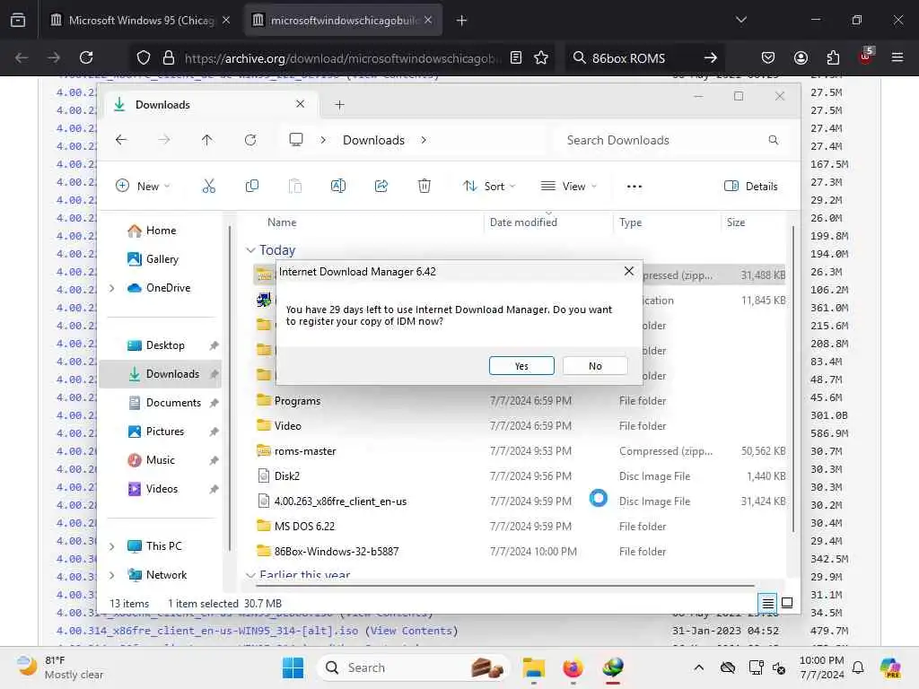Screen dimensions: 919x689
Task: Open Internet Download Manager from the taskbar
Action: tap(612, 667)
